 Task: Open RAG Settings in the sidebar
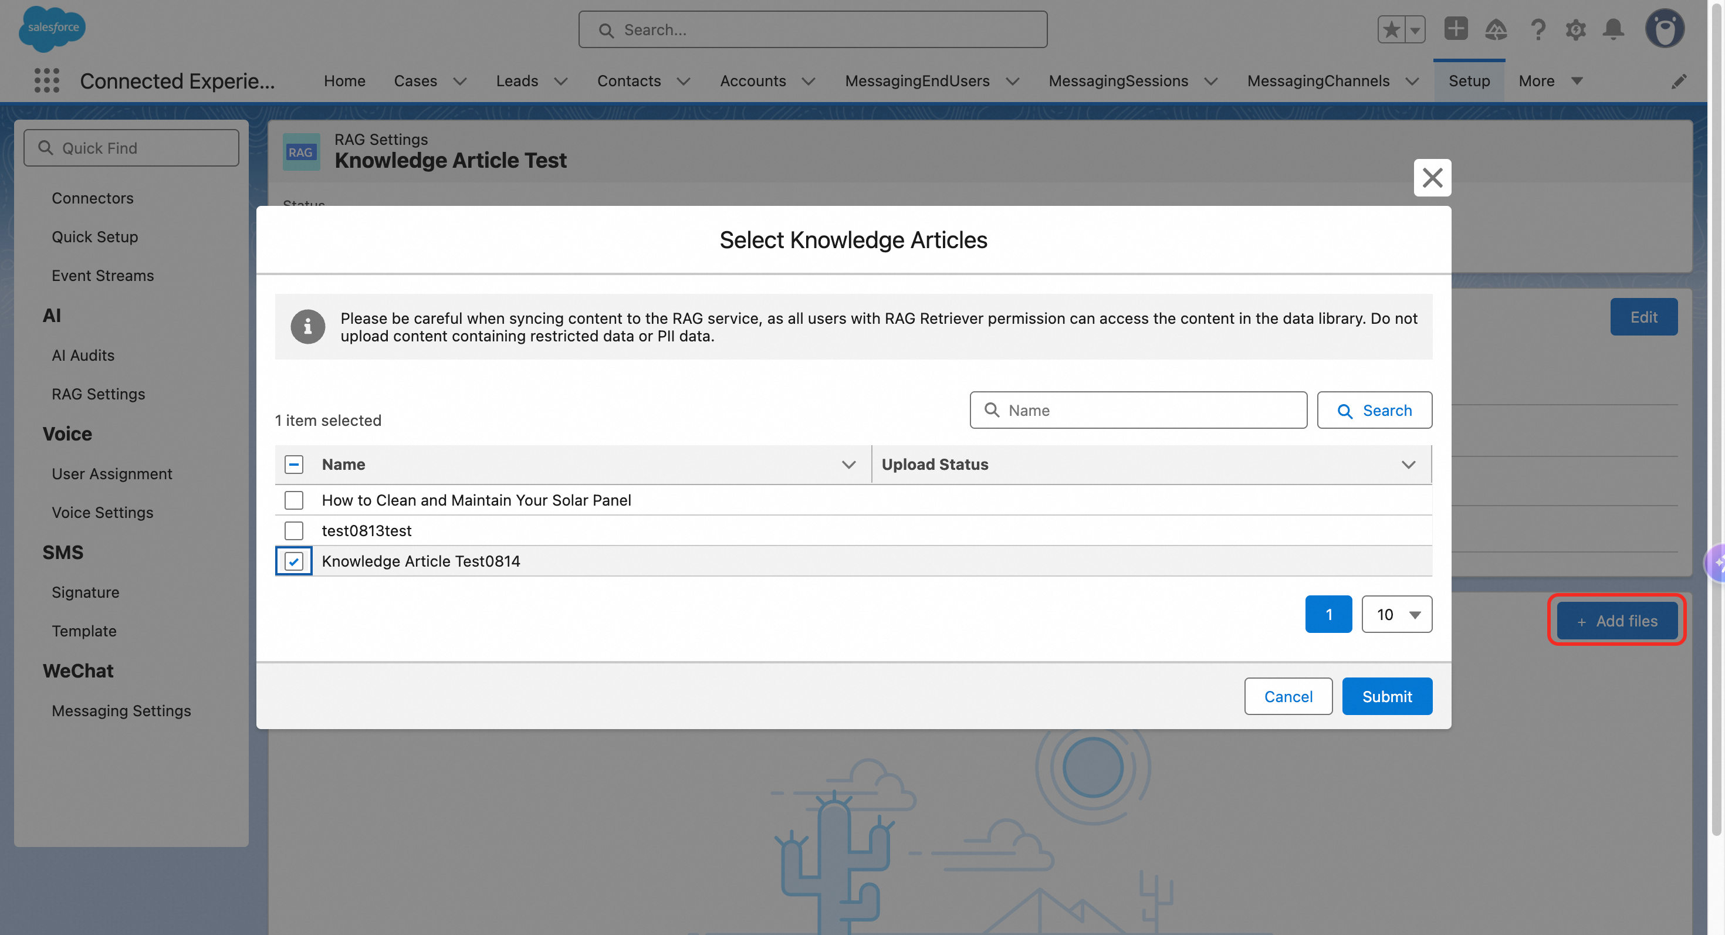(99, 394)
